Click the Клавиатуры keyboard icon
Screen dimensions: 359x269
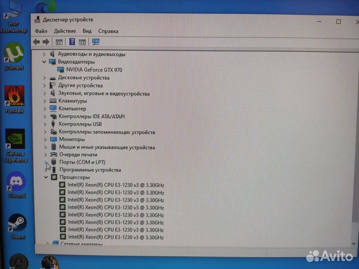click(53, 101)
